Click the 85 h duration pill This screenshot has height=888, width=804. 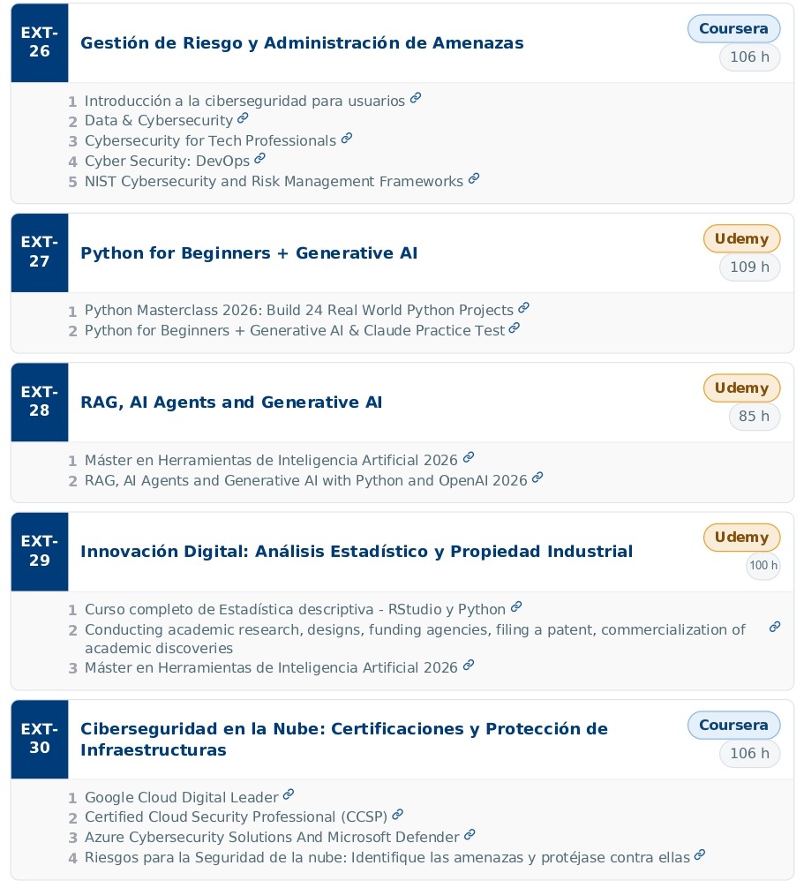754,417
